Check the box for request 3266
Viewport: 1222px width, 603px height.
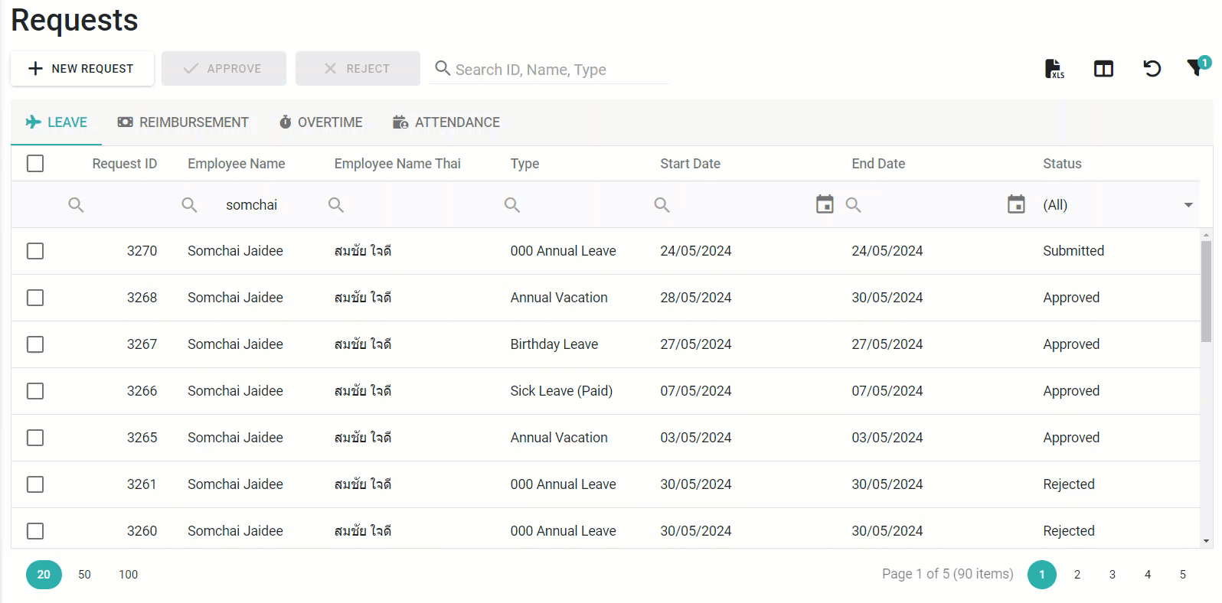tap(35, 391)
